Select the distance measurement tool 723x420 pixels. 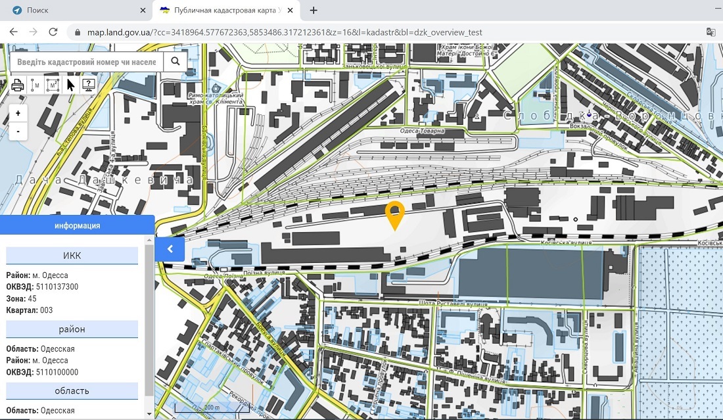[35, 85]
